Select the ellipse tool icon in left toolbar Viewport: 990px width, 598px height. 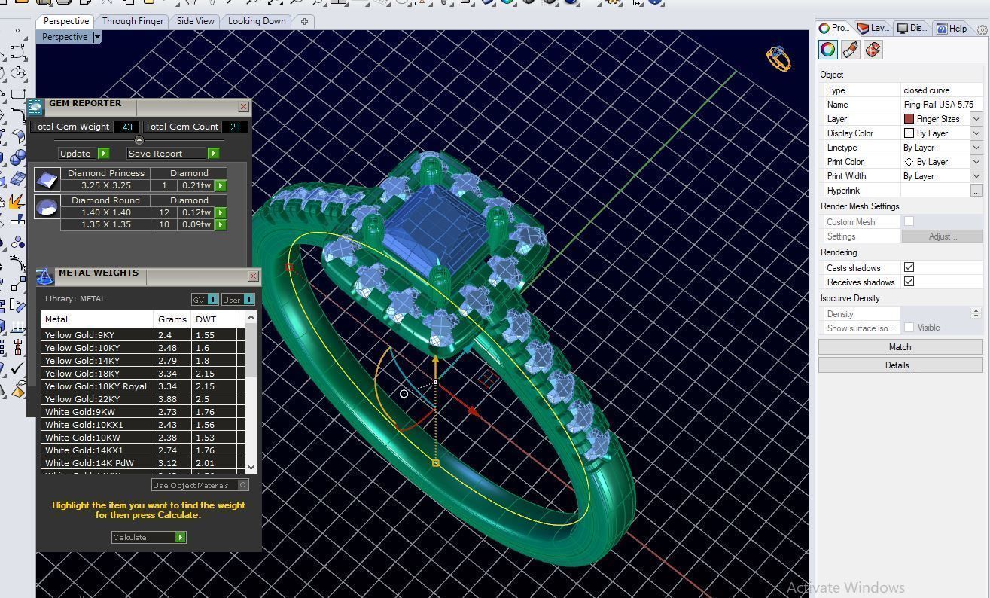[17, 73]
